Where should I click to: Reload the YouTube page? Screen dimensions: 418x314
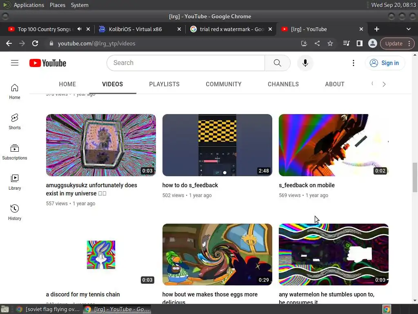tap(35, 43)
